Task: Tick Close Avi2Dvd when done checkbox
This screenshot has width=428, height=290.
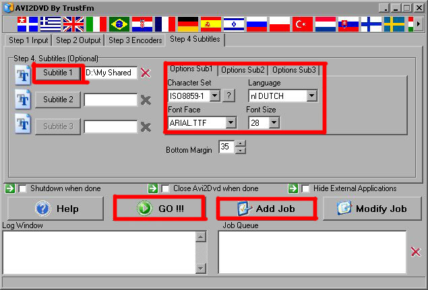Action: tap(165, 188)
